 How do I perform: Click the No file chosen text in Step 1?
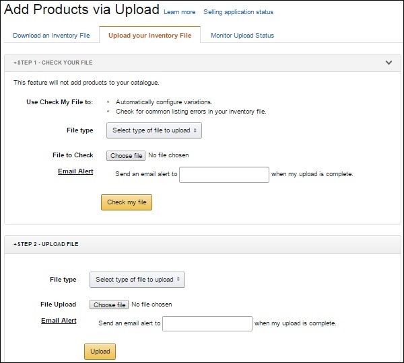pos(168,155)
